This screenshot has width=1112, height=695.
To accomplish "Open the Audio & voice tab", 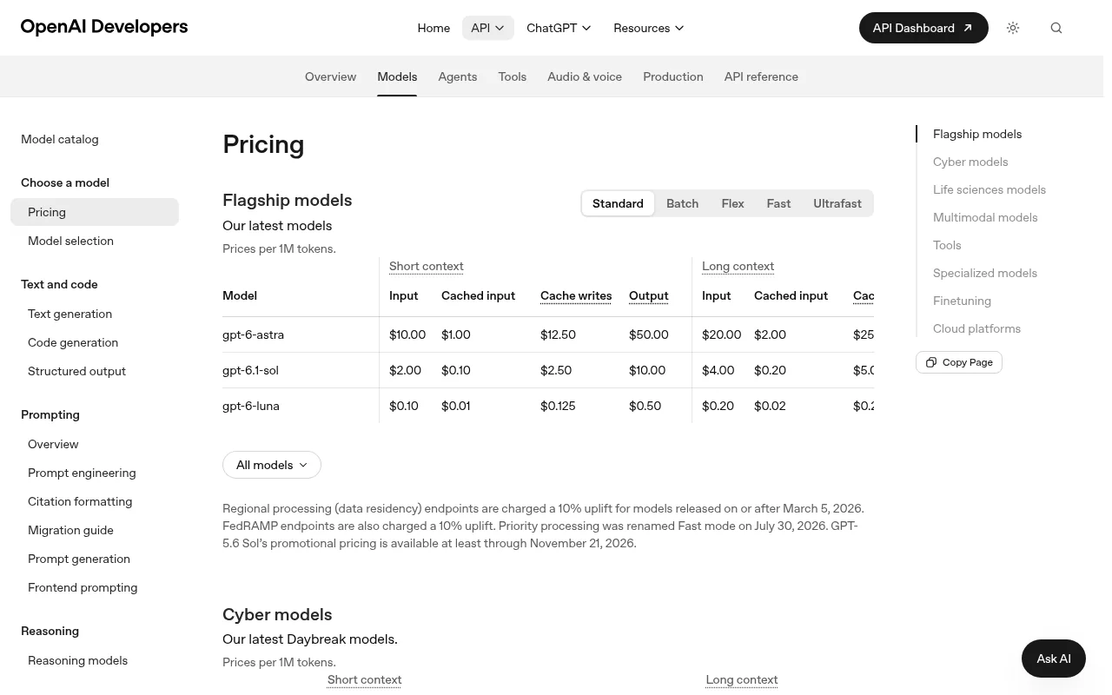I will pyautogui.click(x=585, y=76).
